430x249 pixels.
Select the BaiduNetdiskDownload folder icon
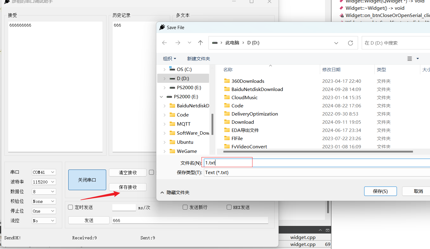click(227, 89)
